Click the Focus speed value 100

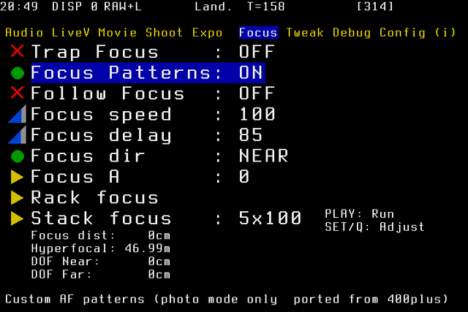257,114
